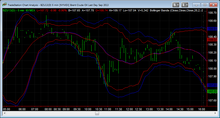
Task: Click the V=5,342 volume value
Action: tap(143, 10)
